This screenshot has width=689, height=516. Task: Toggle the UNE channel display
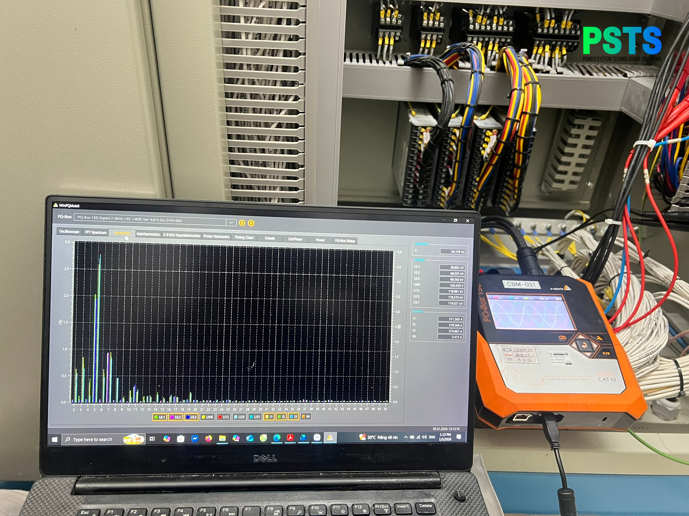coord(207,417)
